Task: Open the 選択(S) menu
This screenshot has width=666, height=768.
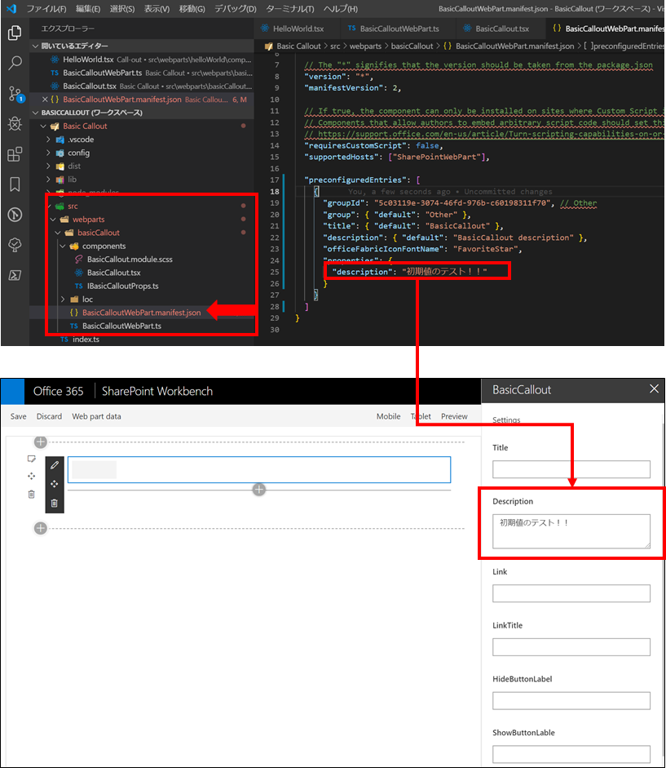Action: [121, 9]
